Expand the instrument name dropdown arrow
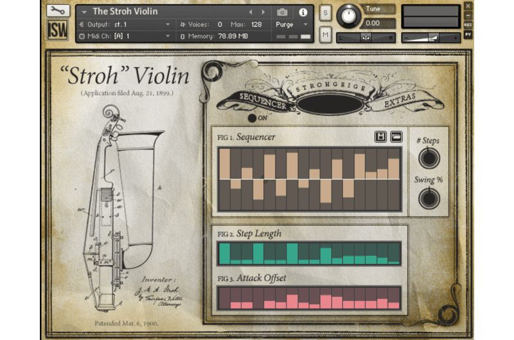 point(84,12)
